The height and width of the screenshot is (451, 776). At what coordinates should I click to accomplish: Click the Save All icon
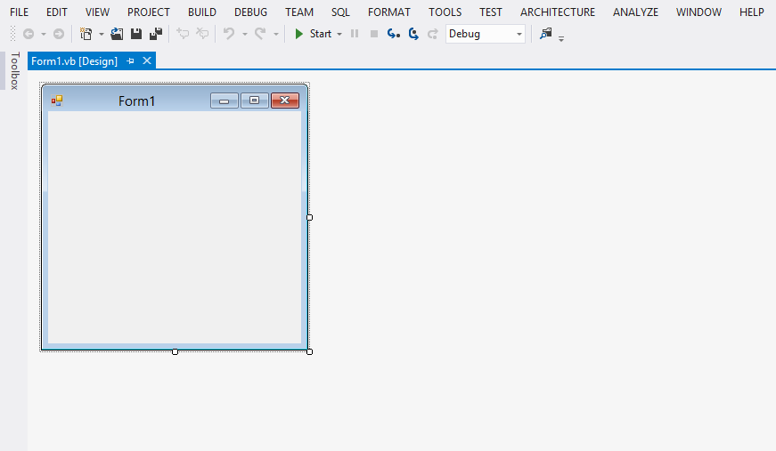point(156,34)
